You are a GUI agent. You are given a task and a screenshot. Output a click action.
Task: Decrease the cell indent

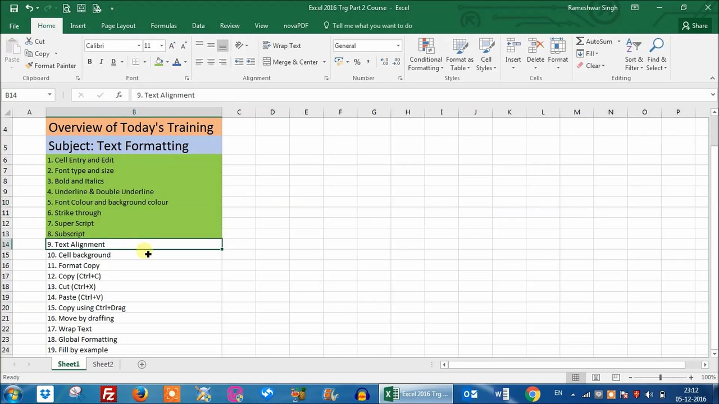tap(239, 62)
